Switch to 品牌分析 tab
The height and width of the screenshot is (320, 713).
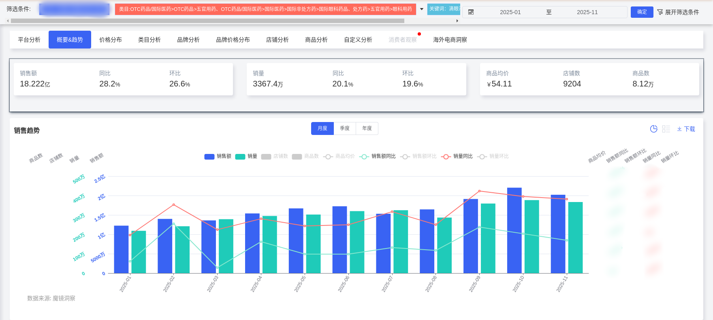pos(188,40)
